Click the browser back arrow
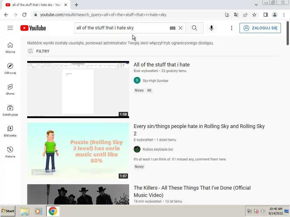The image size is (290, 217). pos(6,15)
